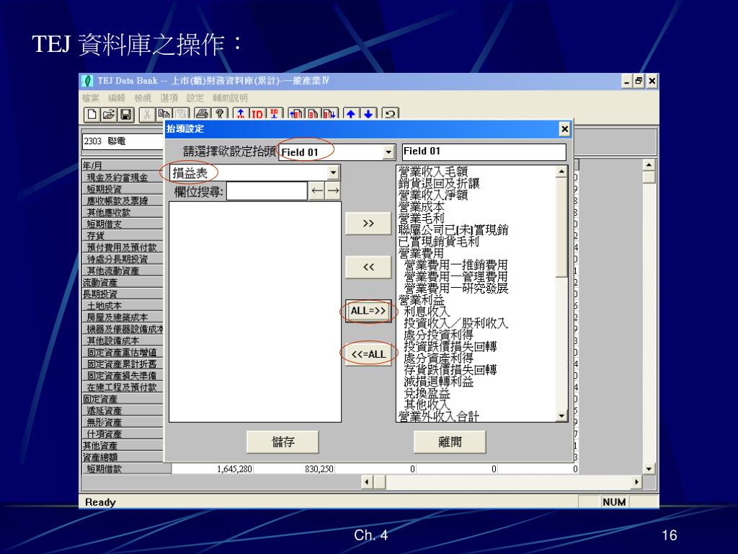The height and width of the screenshot is (554, 738).
Task: Select 營業毛利 in field list
Action: [x=421, y=218]
